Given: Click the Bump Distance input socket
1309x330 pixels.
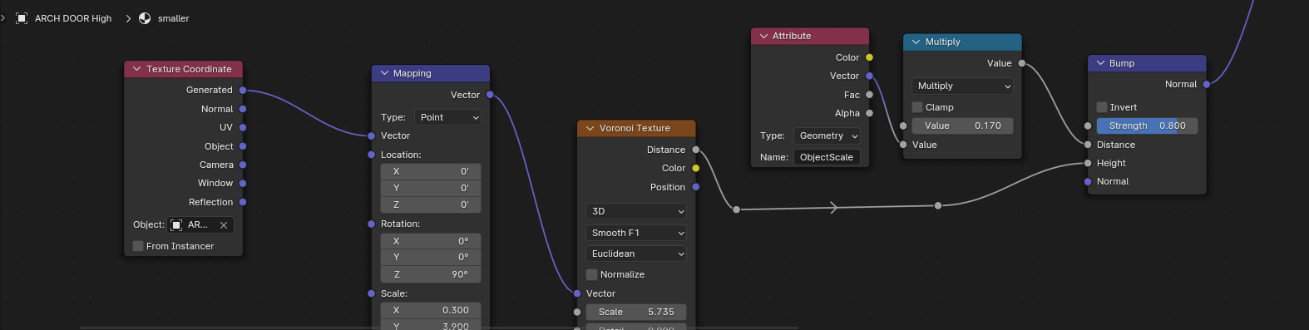Looking at the screenshot, I should point(1088,145).
